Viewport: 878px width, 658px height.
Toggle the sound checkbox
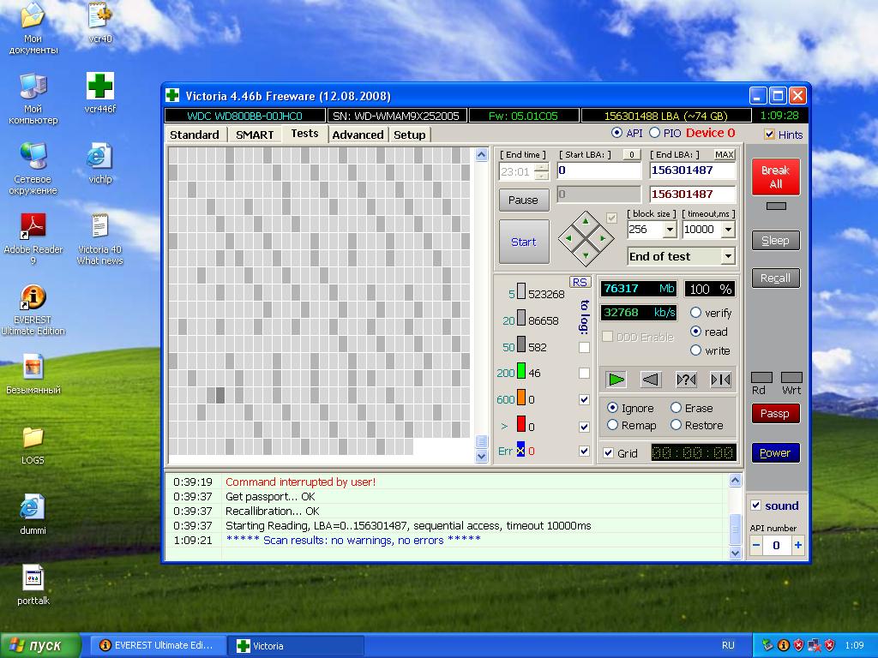(x=756, y=505)
